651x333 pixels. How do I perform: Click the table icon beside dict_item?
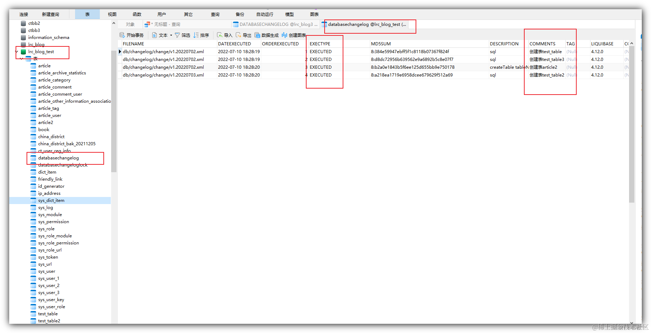33,172
